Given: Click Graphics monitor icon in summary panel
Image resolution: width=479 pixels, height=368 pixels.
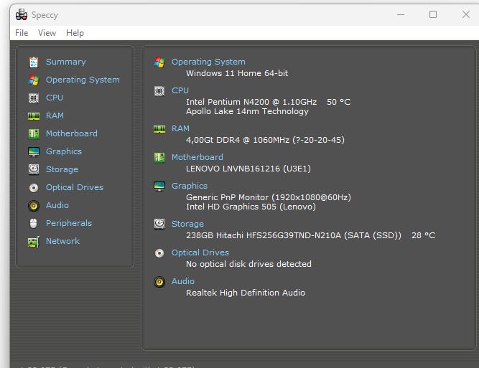Looking at the screenshot, I should 159,186.
